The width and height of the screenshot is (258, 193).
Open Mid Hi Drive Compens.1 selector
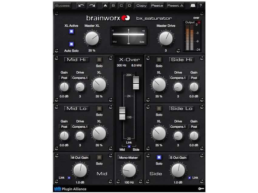[80, 78]
